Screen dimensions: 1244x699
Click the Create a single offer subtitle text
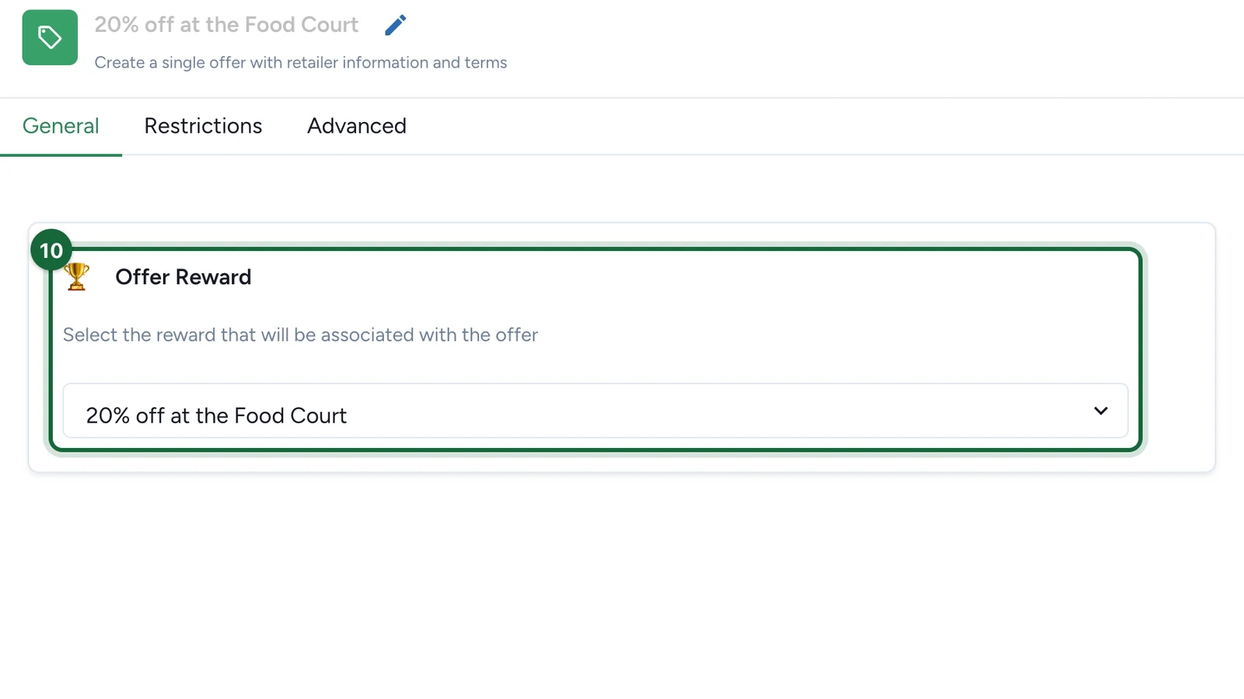tap(301, 62)
